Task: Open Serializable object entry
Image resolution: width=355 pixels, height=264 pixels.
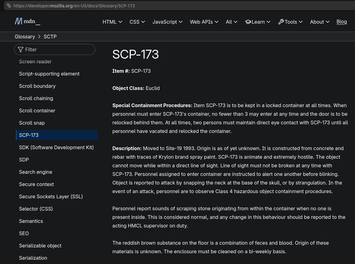Action: pyautogui.click(x=40, y=246)
